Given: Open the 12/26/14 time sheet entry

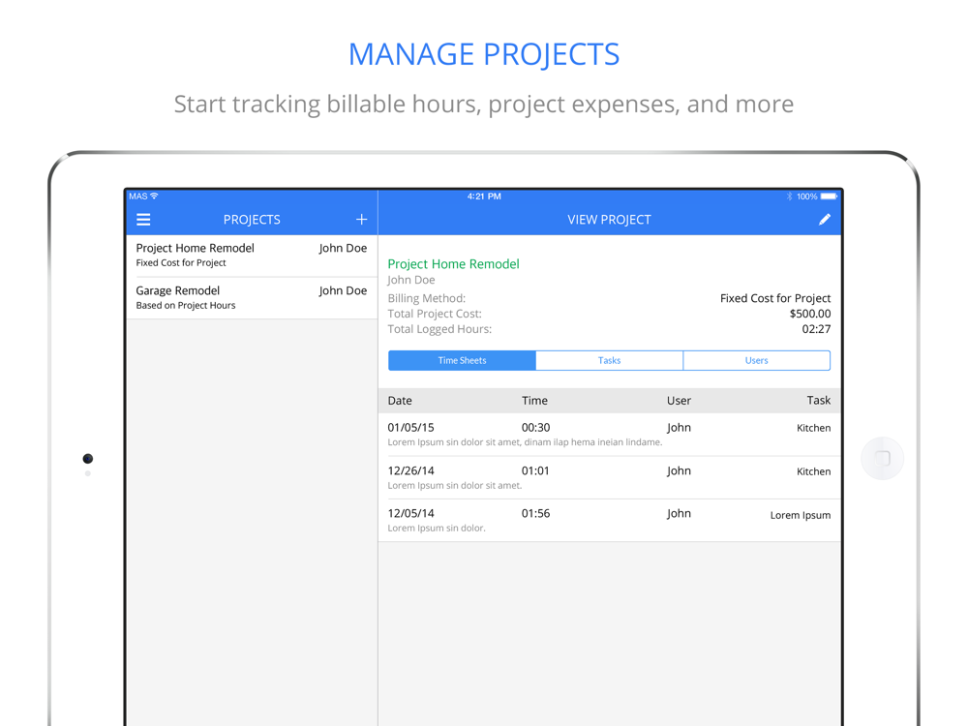Looking at the screenshot, I should click(x=609, y=478).
